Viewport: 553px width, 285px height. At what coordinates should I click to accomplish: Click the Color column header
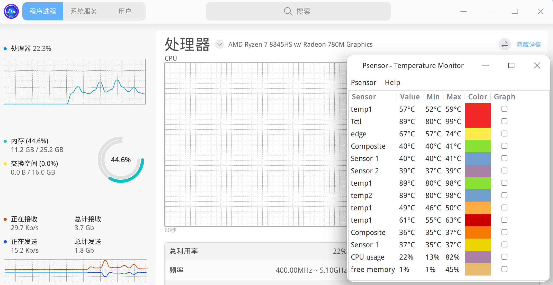(x=478, y=97)
